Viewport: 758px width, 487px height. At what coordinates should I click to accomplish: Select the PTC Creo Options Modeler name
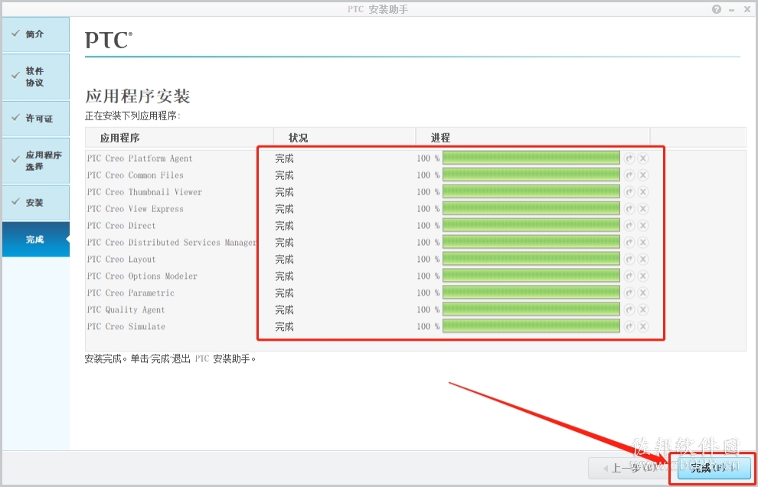[142, 276]
